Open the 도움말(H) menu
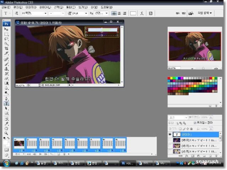 pos(106,7)
